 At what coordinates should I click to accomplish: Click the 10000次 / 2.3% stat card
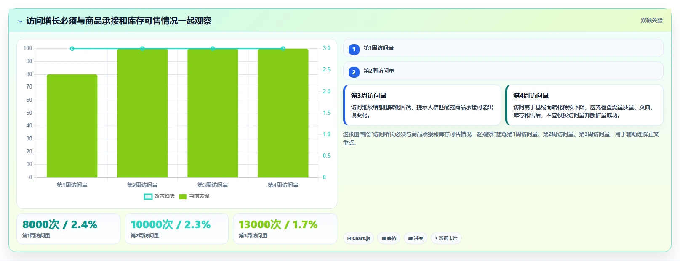pyautogui.click(x=176, y=229)
